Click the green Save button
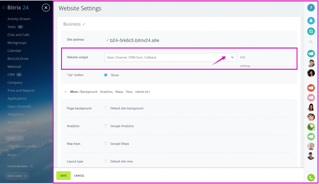 point(64,176)
